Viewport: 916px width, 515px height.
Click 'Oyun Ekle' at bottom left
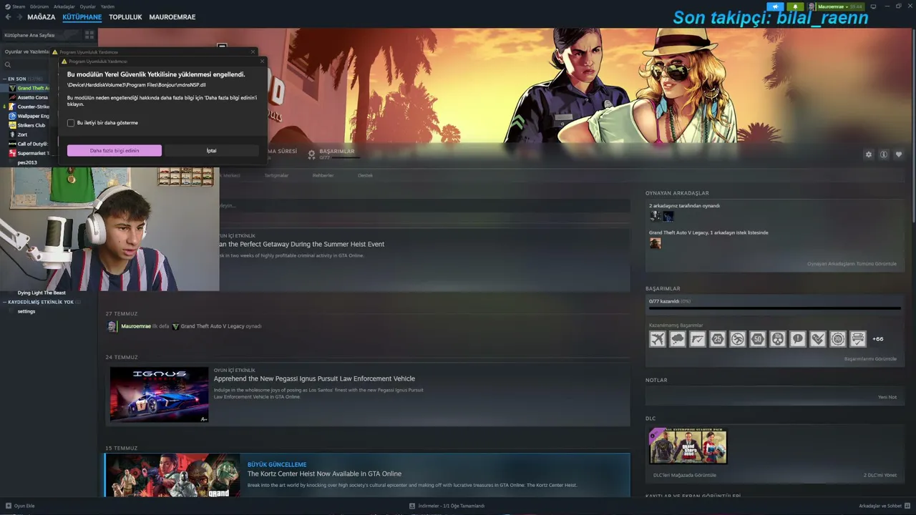point(19,506)
